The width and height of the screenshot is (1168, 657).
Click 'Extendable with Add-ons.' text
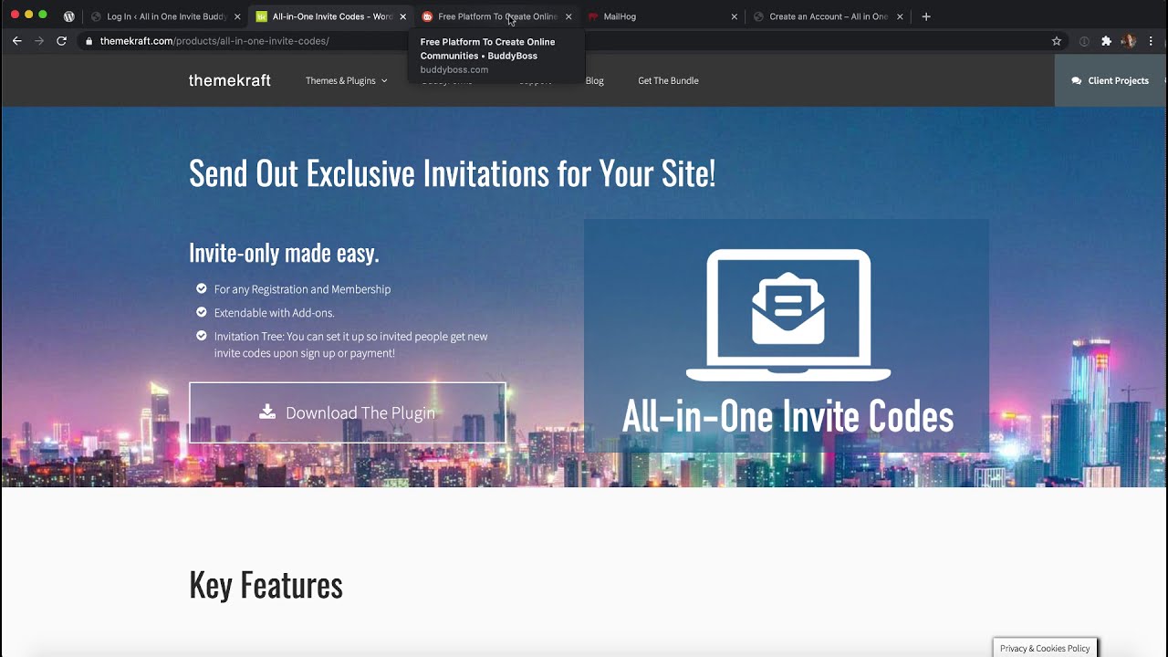pos(274,313)
